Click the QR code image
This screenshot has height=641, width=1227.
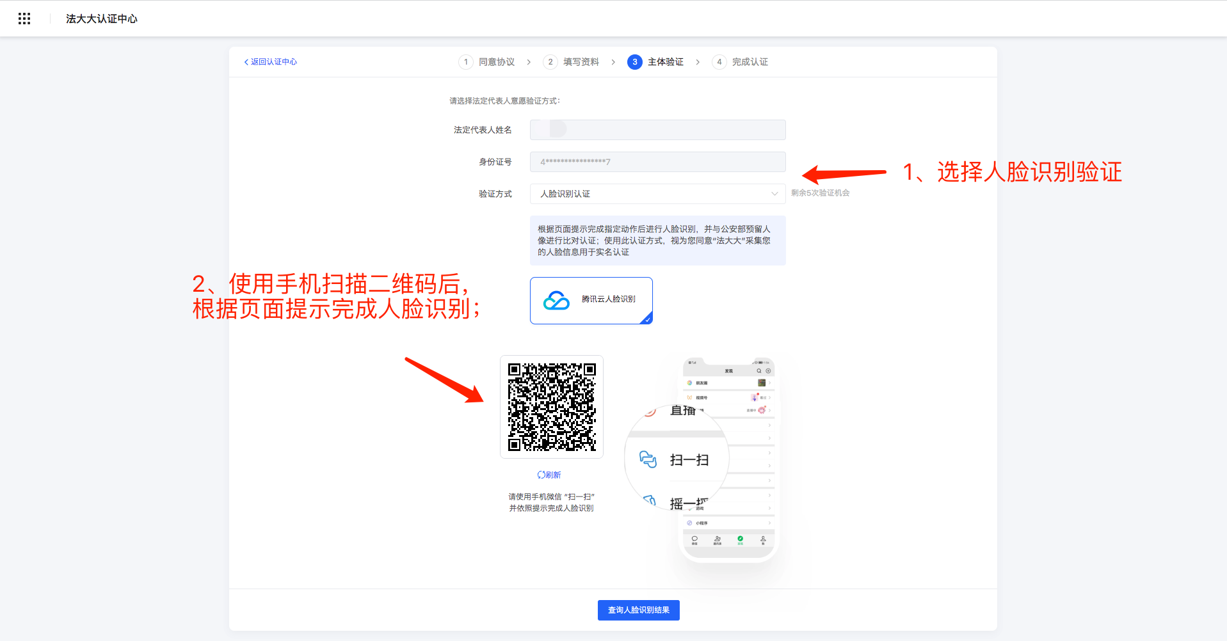[552, 407]
